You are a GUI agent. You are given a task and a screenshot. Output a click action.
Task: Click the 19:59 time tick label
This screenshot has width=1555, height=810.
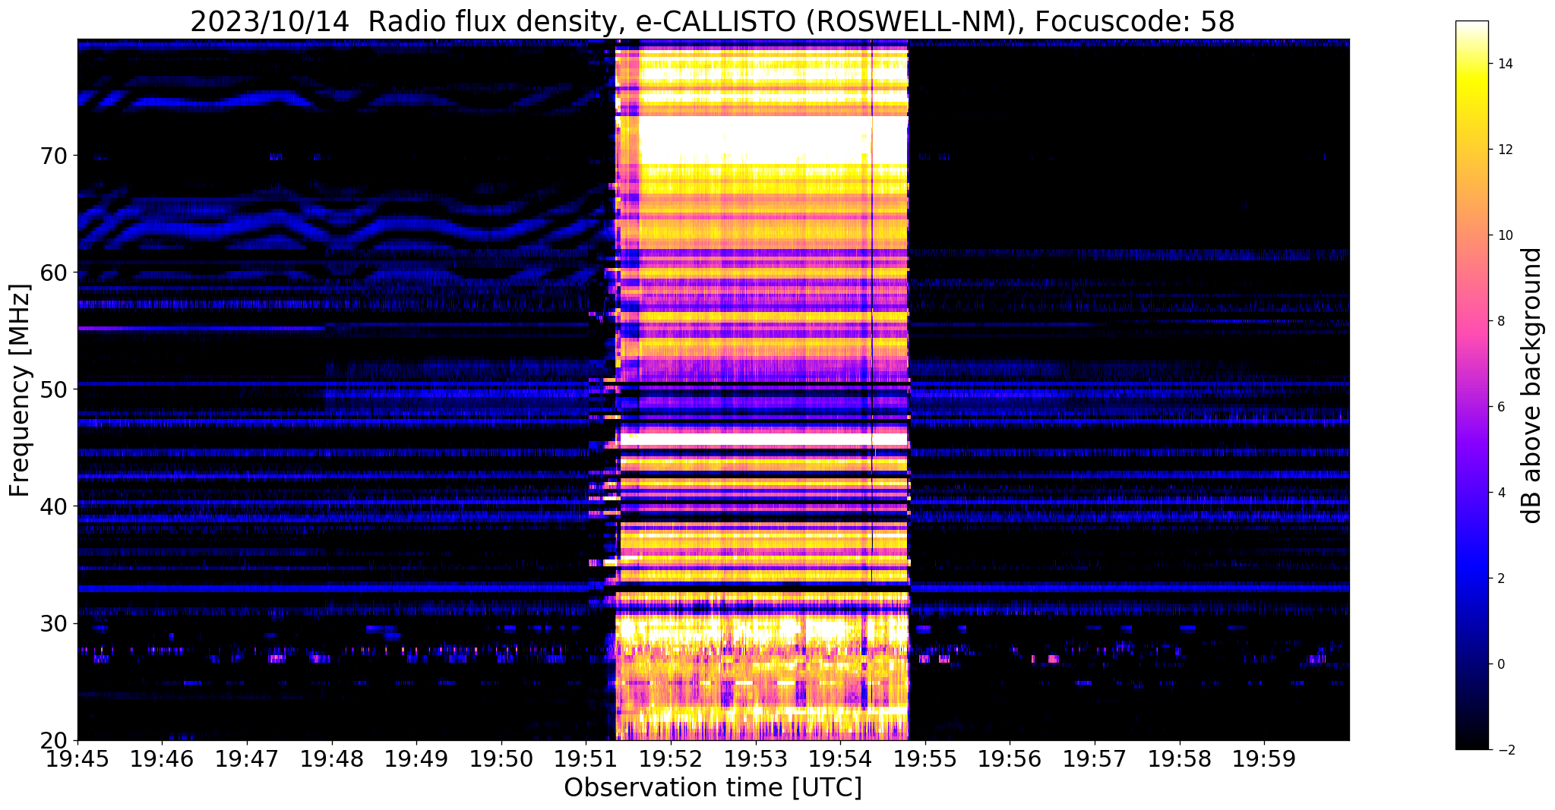(1264, 759)
